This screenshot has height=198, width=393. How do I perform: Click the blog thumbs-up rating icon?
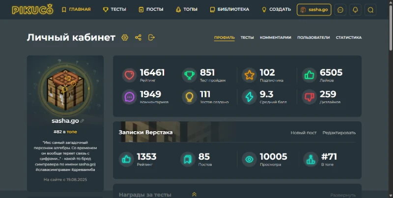[x=126, y=159]
